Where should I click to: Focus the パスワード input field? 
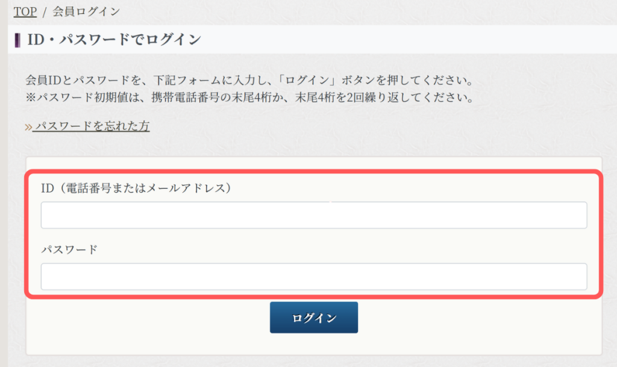(313, 277)
